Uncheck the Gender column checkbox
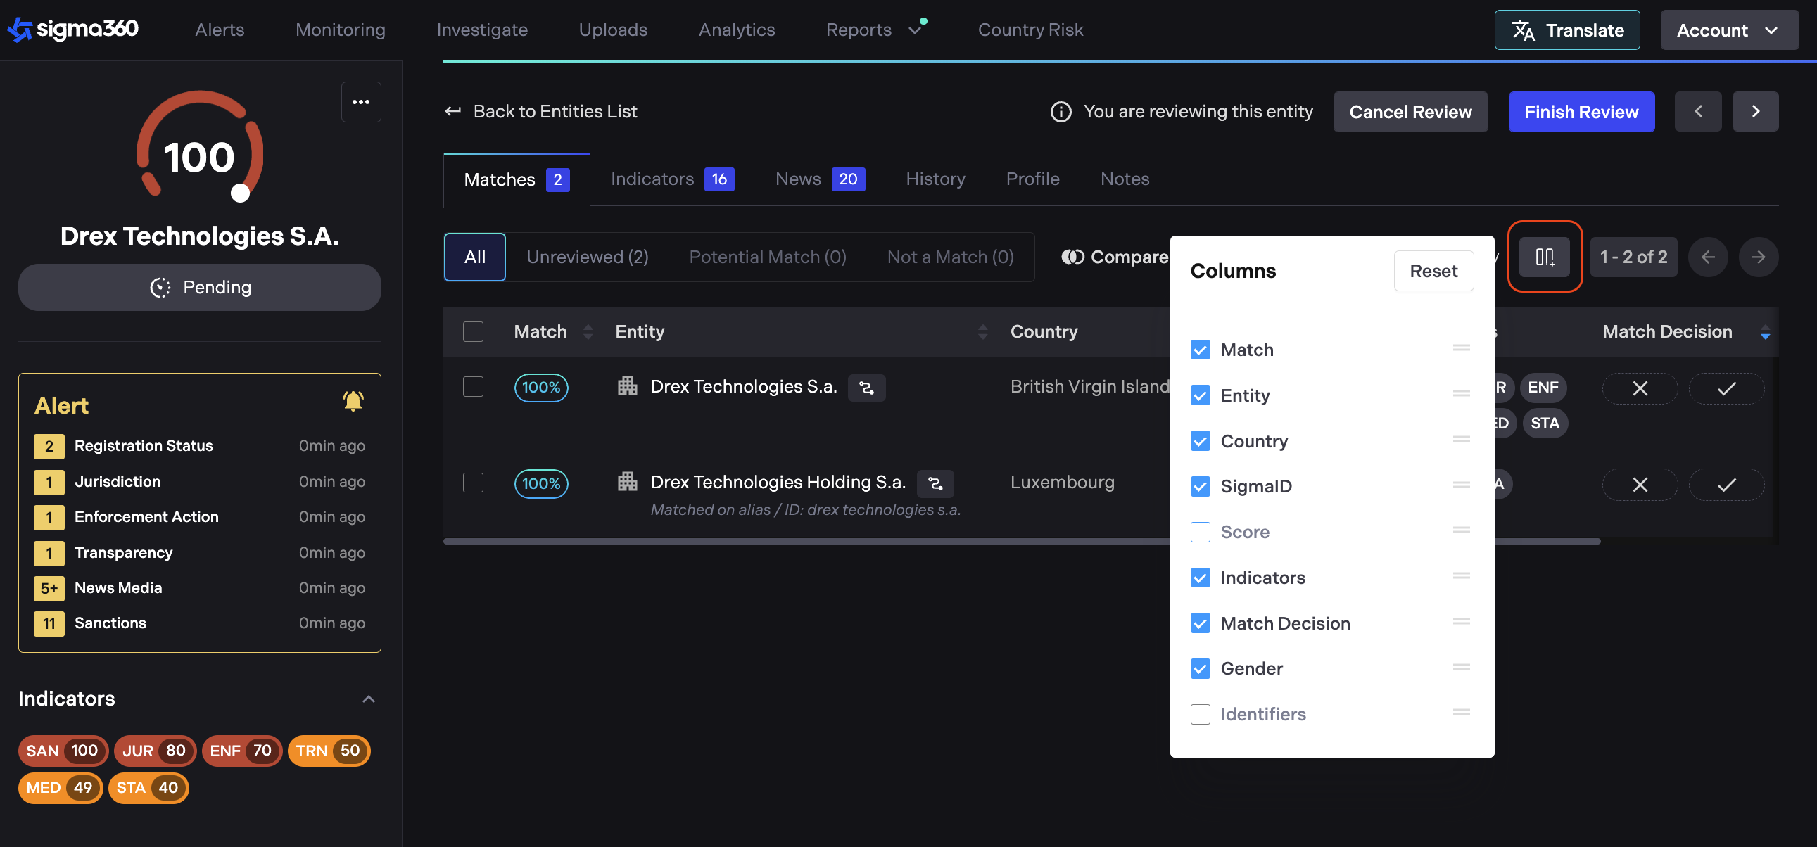The height and width of the screenshot is (847, 1817). click(x=1200, y=668)
